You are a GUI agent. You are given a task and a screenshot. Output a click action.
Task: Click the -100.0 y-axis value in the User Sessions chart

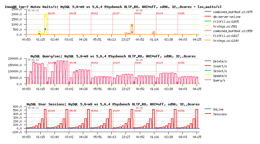[x=16, y=132]
